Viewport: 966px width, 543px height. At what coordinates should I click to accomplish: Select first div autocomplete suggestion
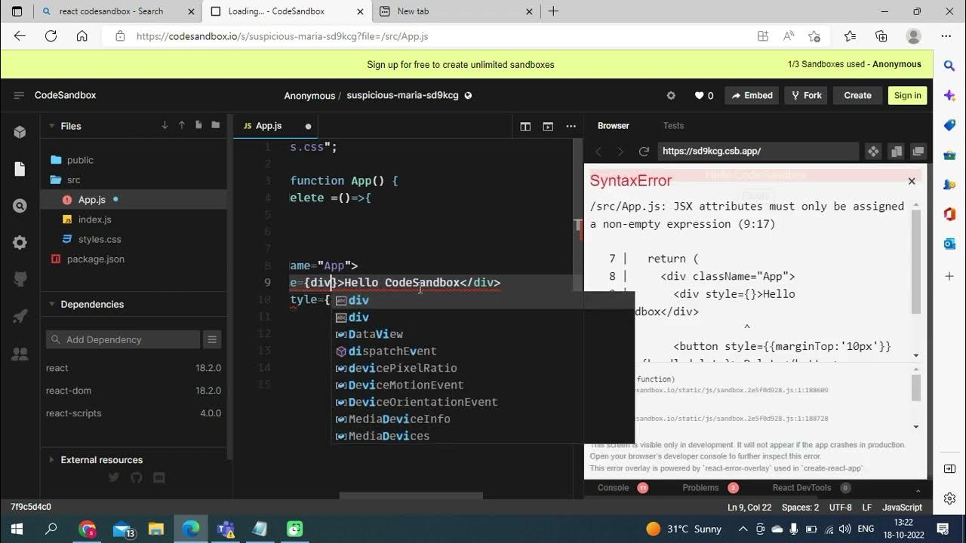(483, 300)
